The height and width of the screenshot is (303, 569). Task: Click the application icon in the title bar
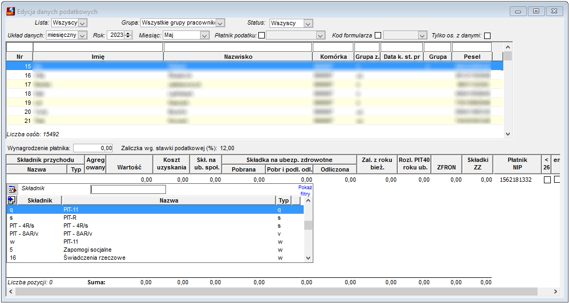[11, 12]
